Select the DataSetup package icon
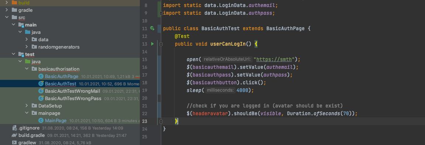 (34, 106)
